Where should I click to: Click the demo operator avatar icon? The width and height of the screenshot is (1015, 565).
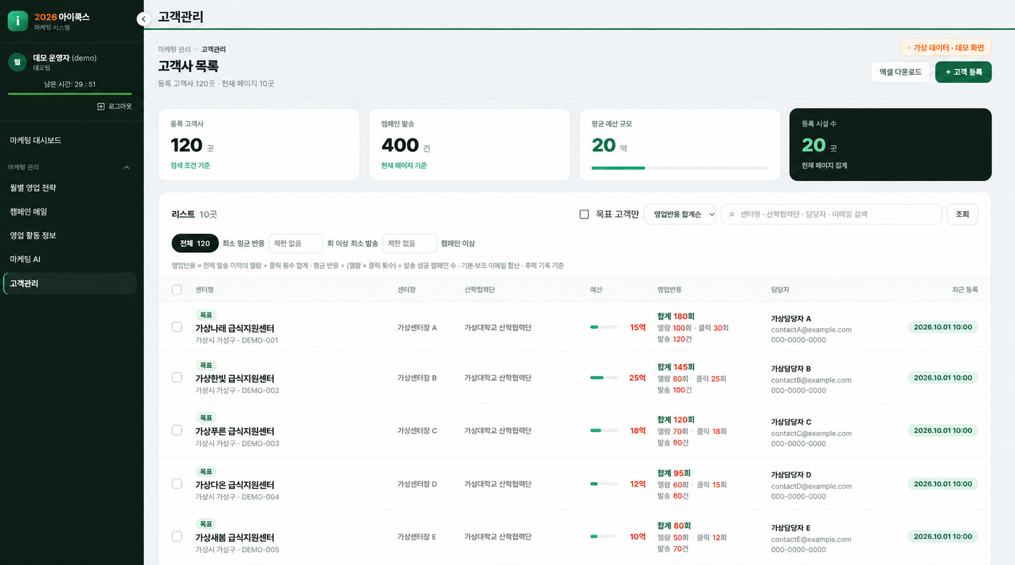pyautogui.click(x=17, y=62)
